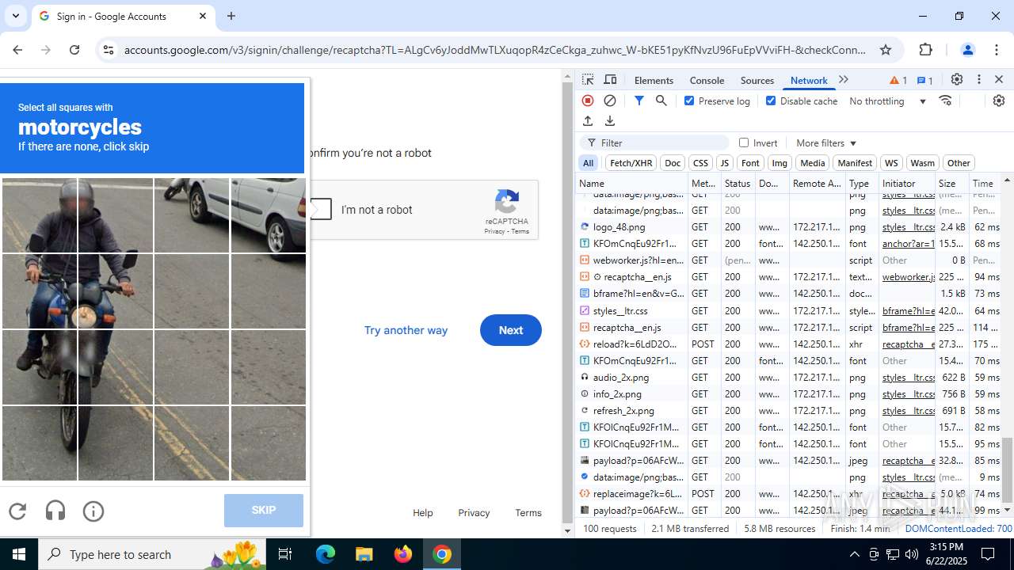The width and height of the screenshot is (1014, 570).
Task: Open the tab search dropdown arrow
Action: [16, 16]
